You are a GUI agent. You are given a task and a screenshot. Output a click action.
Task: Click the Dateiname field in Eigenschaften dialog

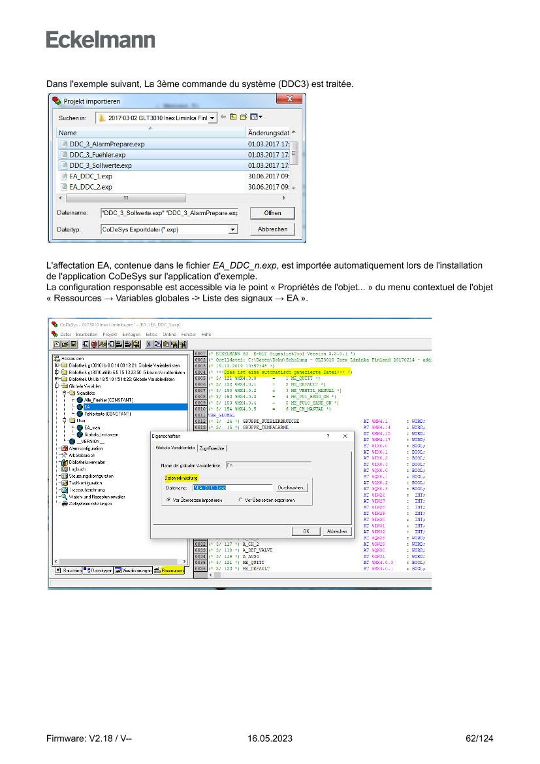click(x=232, y=488)
